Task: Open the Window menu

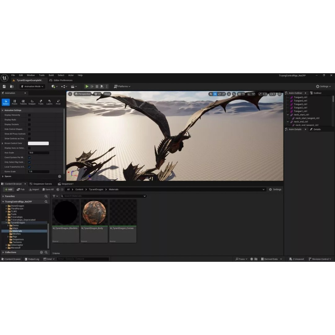Action: pyautogui.click(x=31, y=75)
